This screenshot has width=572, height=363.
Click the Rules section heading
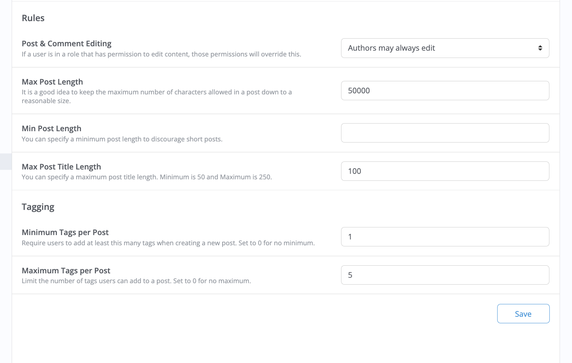(33, 18)
